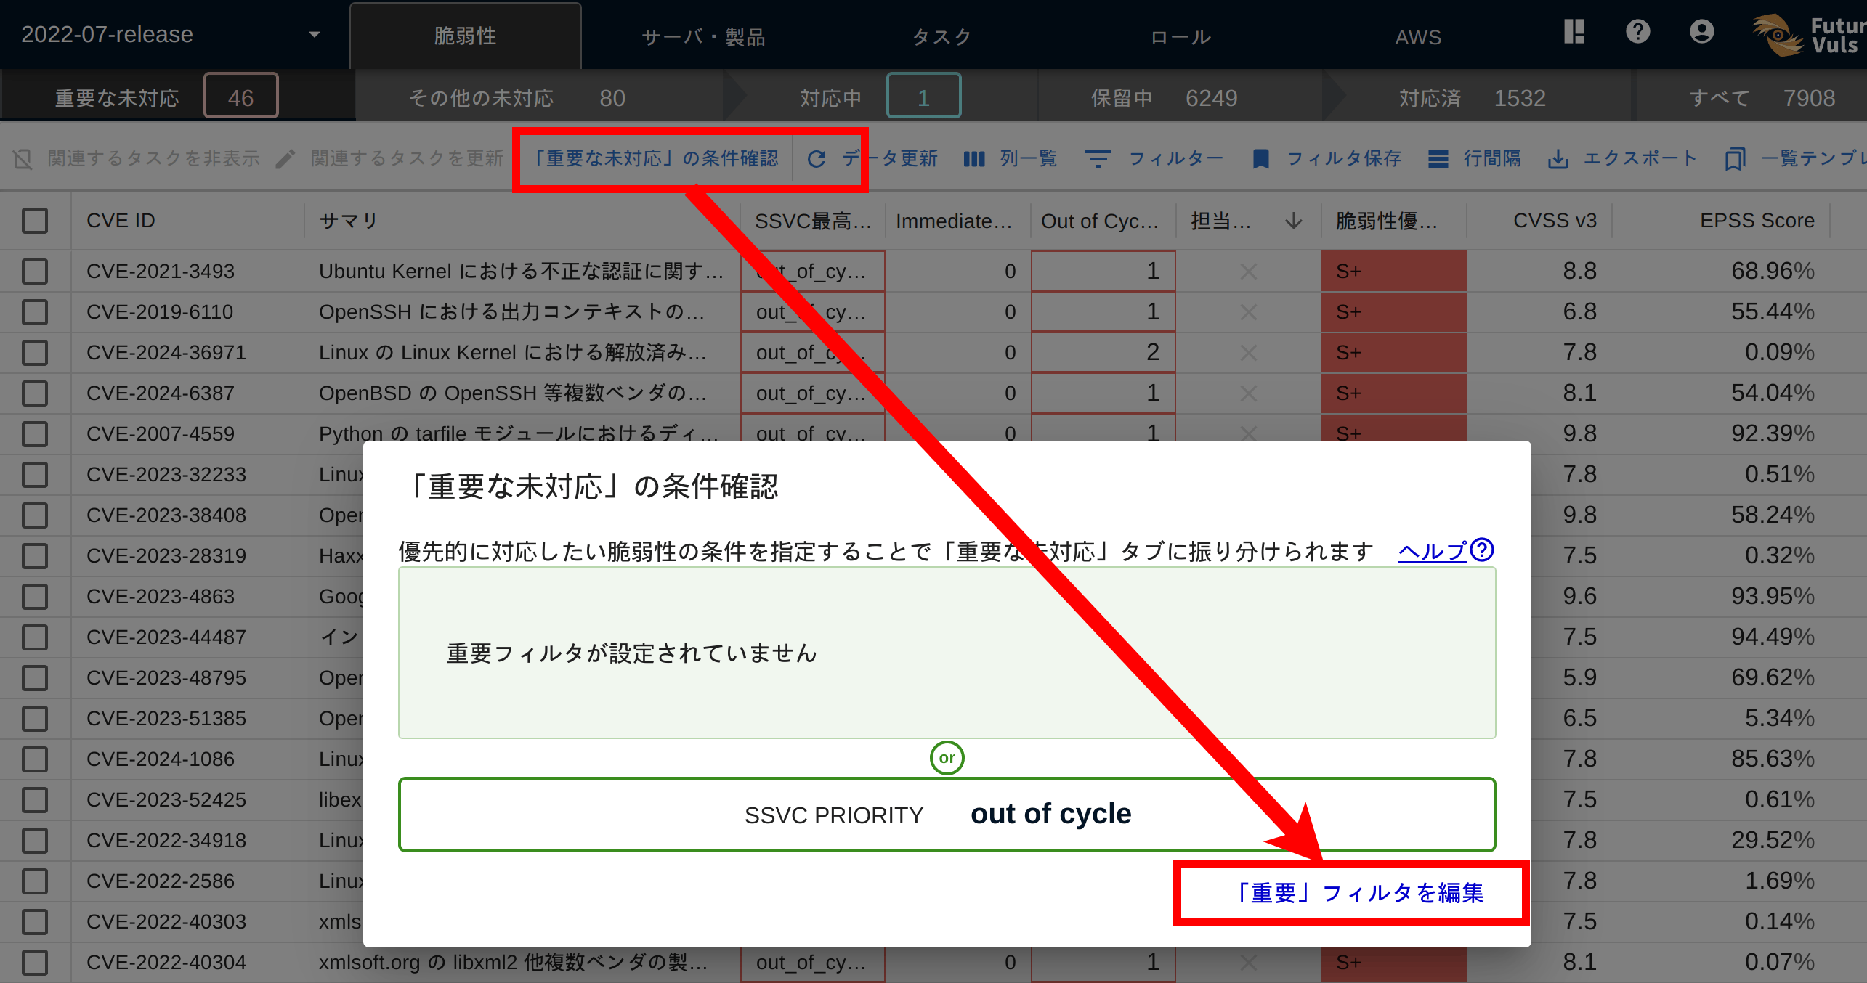Check the CVE-2023-38408 row checkbox
The width and height of the screenshot is (1867, 983).
coord(34,515)
